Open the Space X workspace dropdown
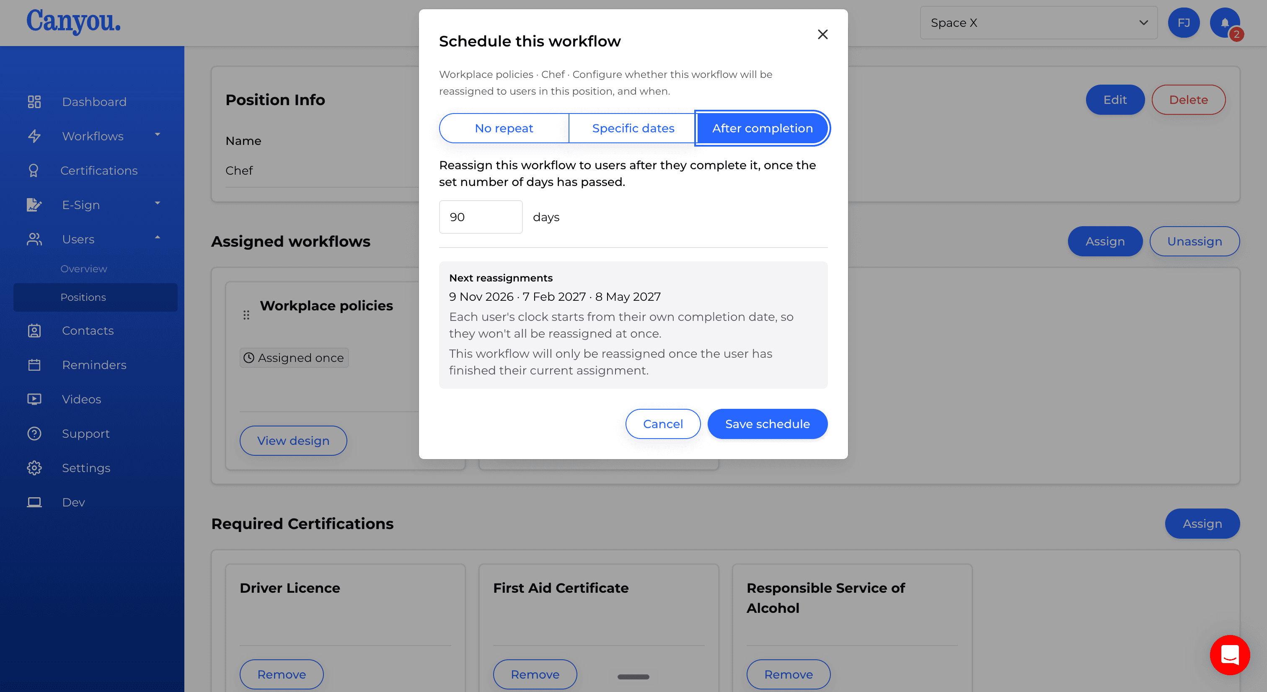 (1039, 23)
